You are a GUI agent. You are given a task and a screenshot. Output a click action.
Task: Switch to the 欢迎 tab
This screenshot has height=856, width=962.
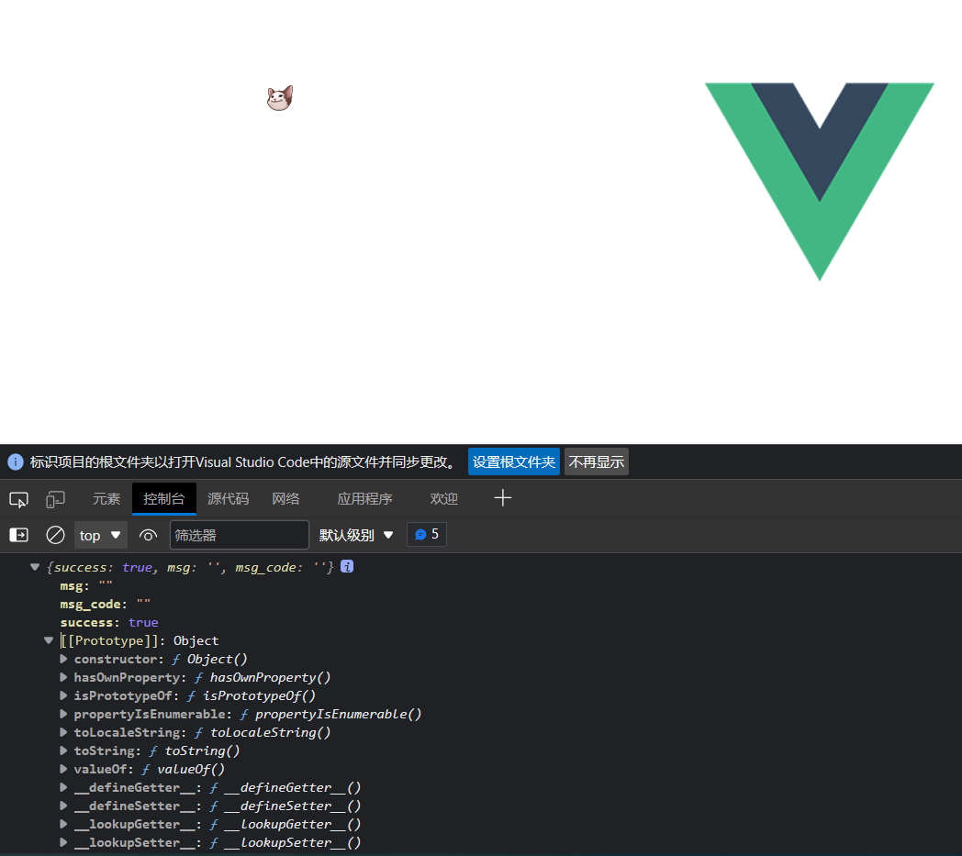point(443,498)
